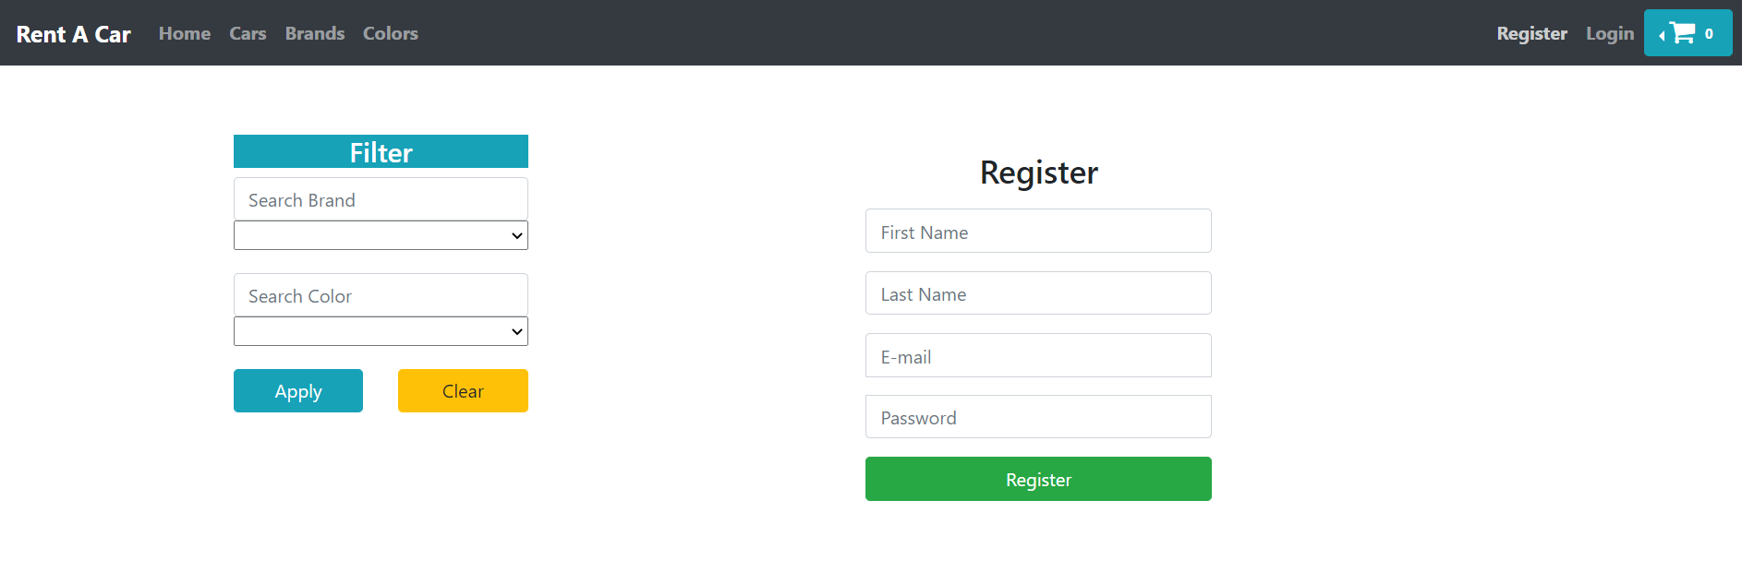Open the Colors nav link
This screenshot has width=1742, height=584.
click(390, 33)
